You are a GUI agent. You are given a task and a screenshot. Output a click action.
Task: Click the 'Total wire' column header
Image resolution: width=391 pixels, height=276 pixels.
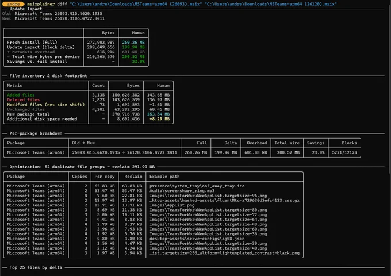287,143
